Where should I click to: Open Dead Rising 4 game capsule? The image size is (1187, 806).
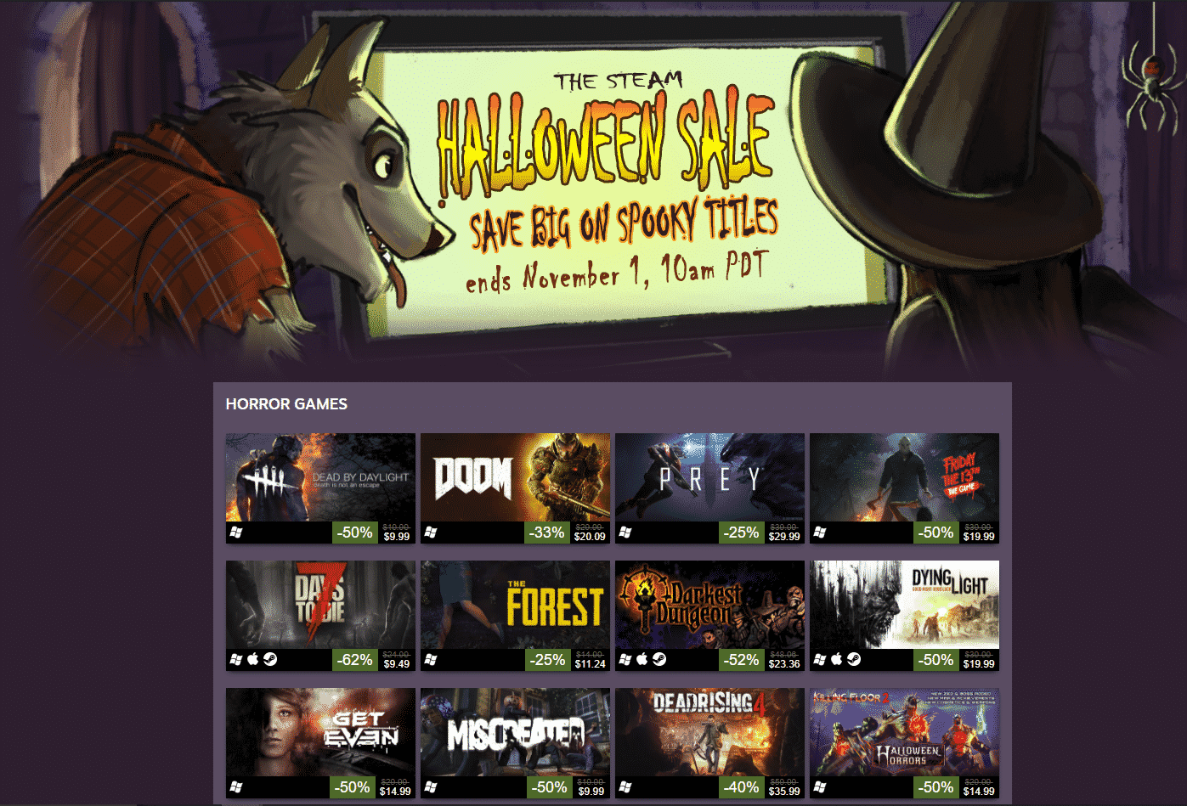click(x=709, y=732)
